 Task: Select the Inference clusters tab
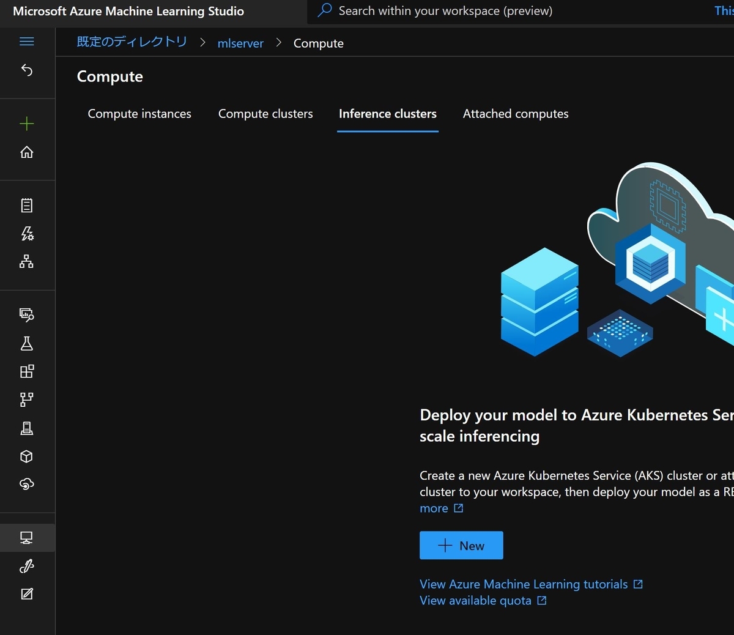tap(388, 114)
